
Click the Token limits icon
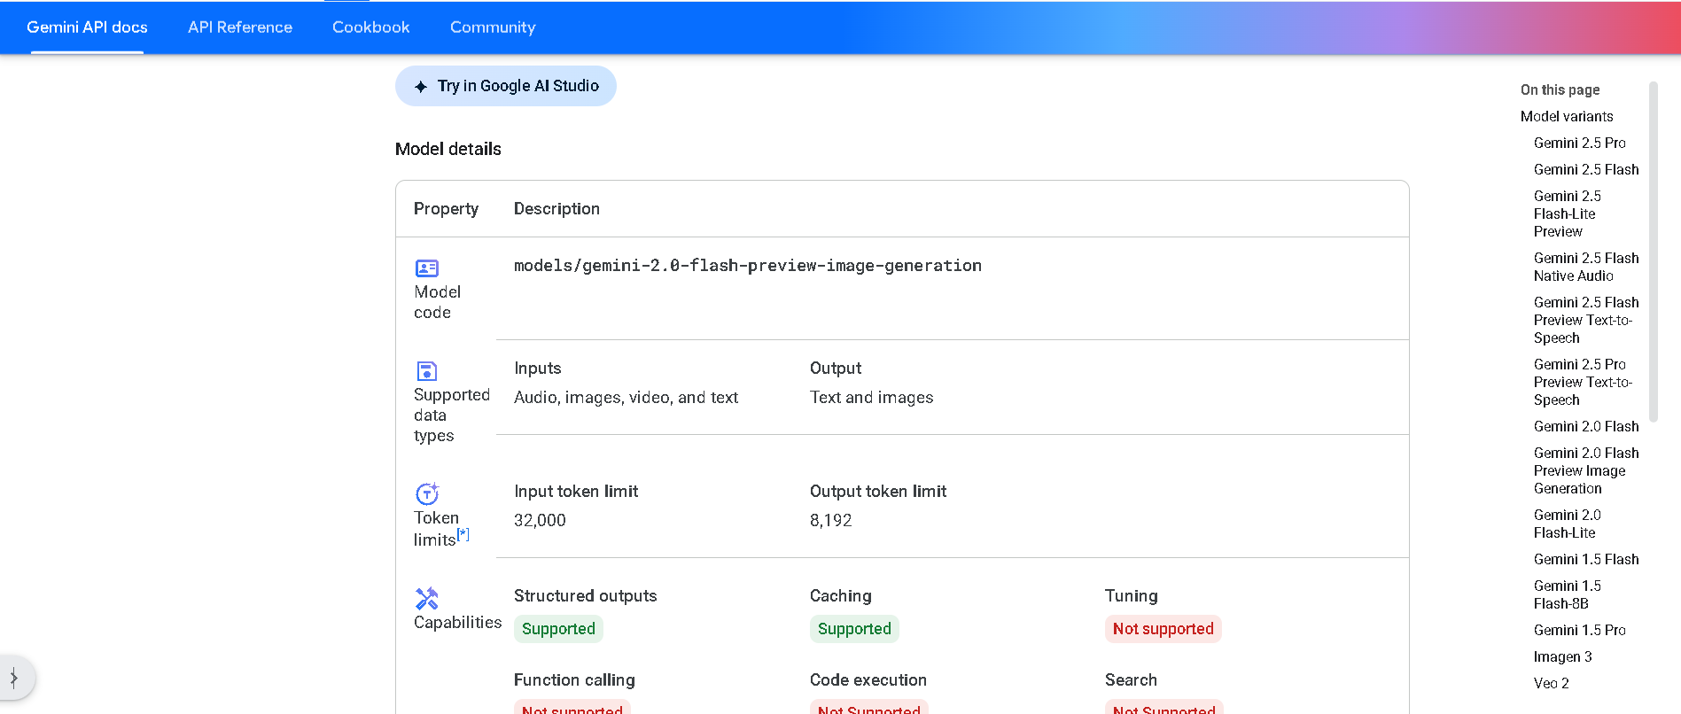pyautogui.click(x=427, y=493)
